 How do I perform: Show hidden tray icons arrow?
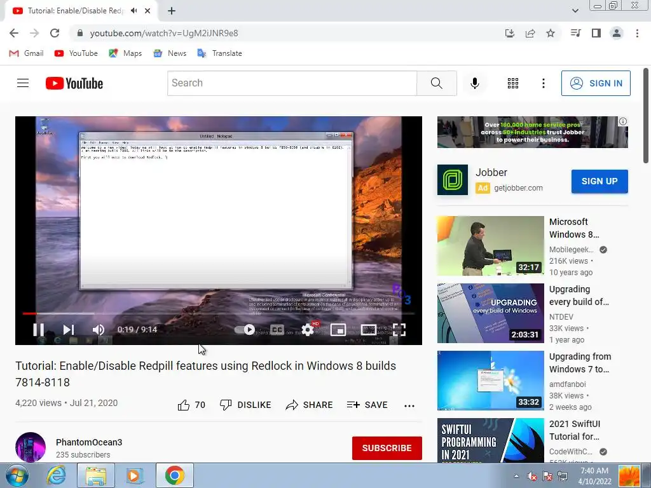pos(516,476)
